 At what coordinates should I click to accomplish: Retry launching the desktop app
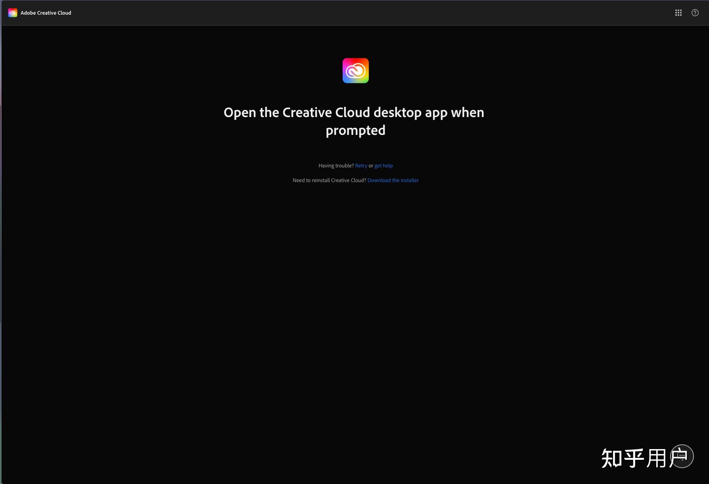tap(361, 165)
